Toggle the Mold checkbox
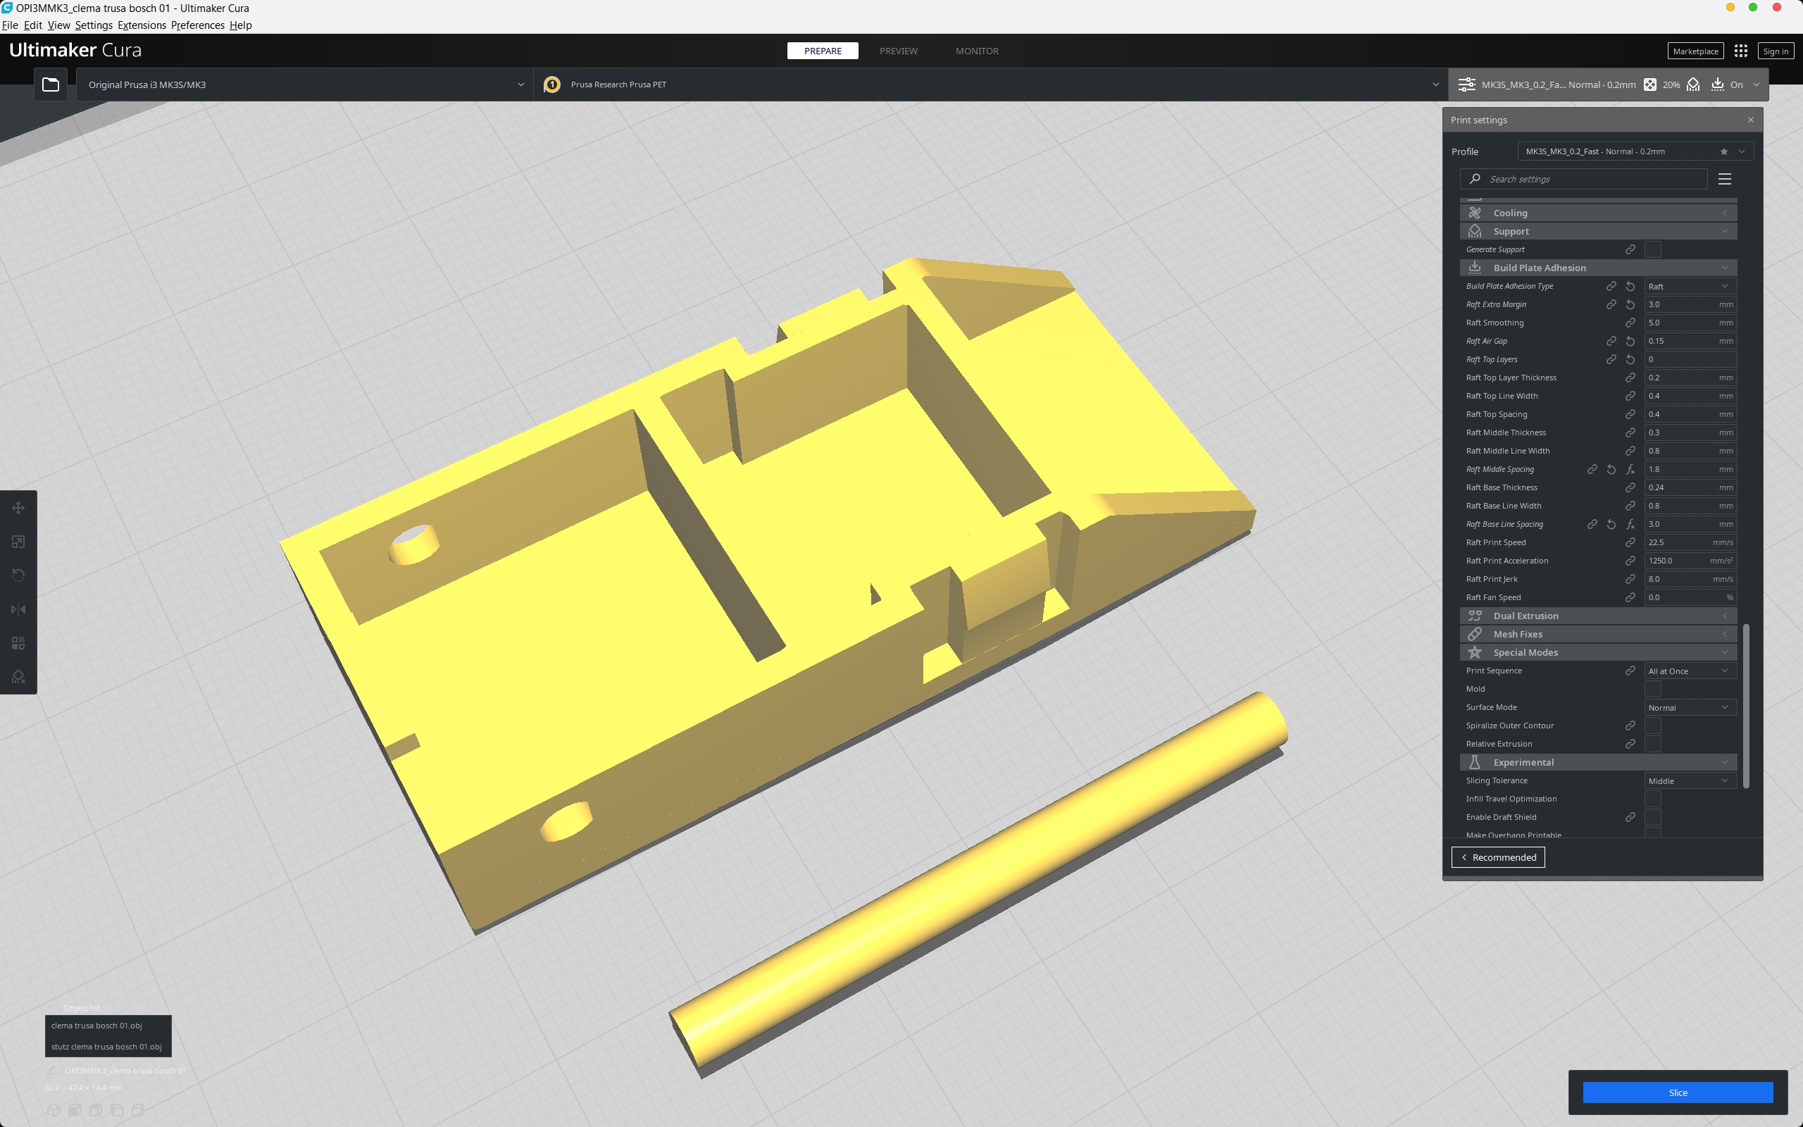 pos(1653,689)
